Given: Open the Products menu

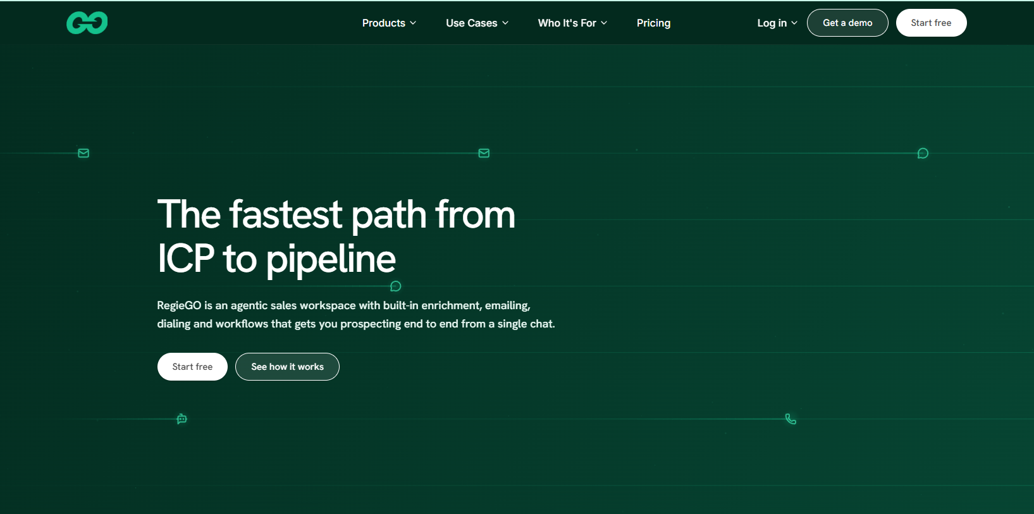Looking at the screenshot, I should [x=389, y=23].
